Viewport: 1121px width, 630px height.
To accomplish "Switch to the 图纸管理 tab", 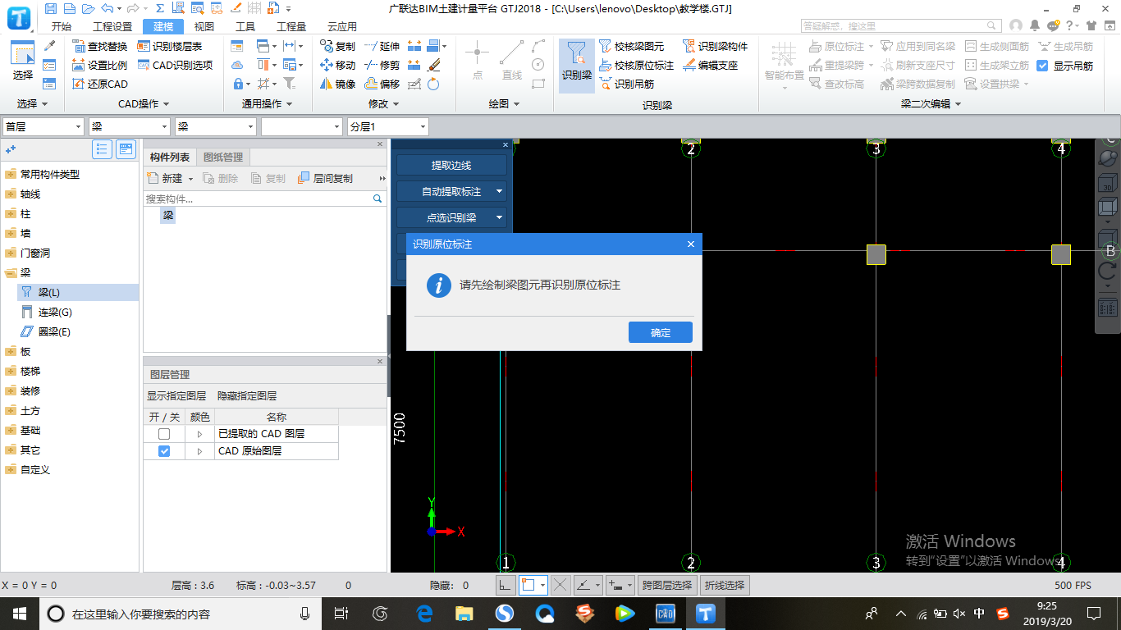I will click(223, 157).
